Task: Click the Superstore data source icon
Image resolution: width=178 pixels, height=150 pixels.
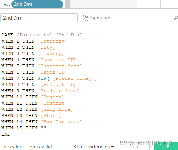Action: pyautogui.click(x=86, y=18)
